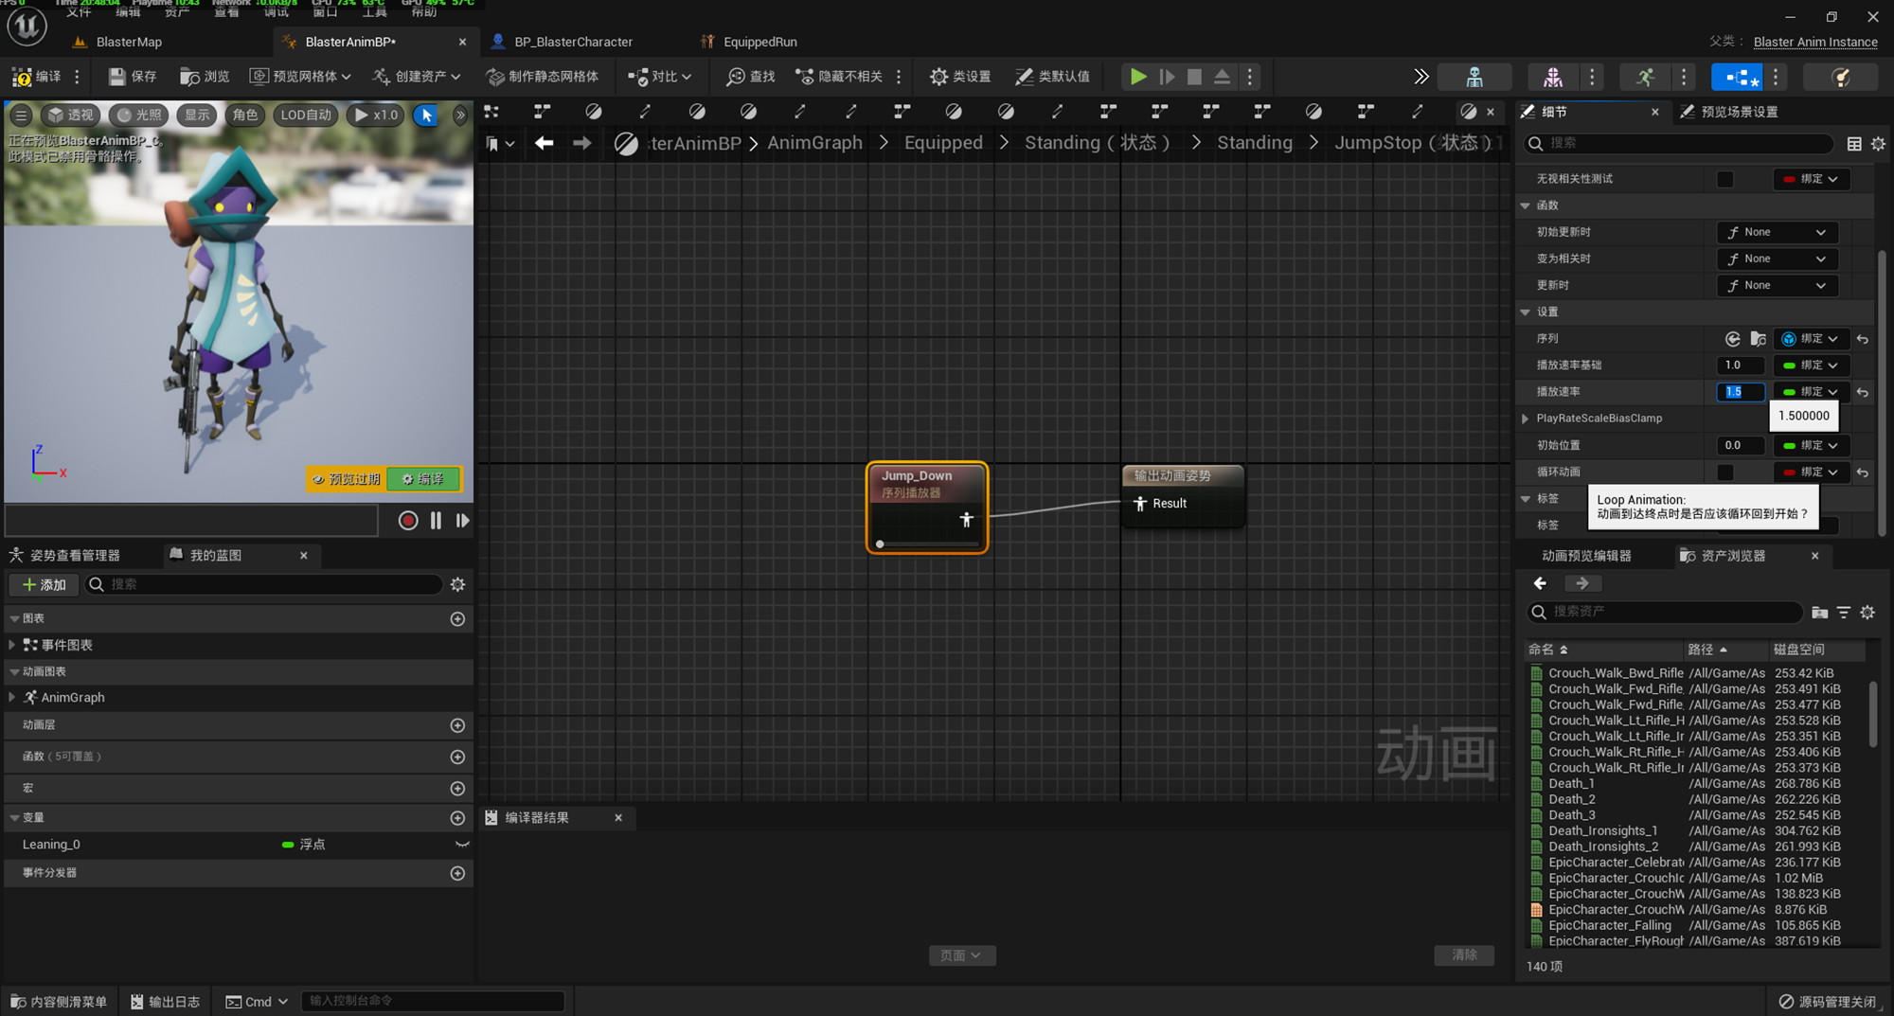The image size is (1894, 1016).
Task: Expand AnimGraph tree item
Action: pos(11,697)
